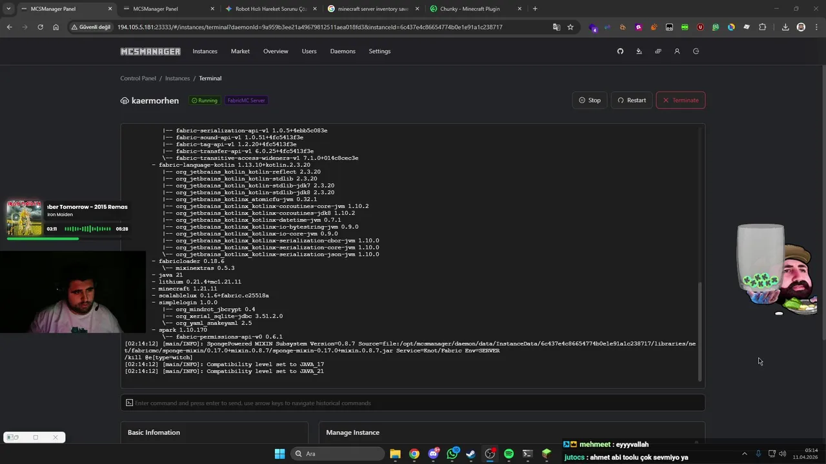Open the browser extensions puzzle icon
The image size is (826, 464).
(x=763, y=27)
